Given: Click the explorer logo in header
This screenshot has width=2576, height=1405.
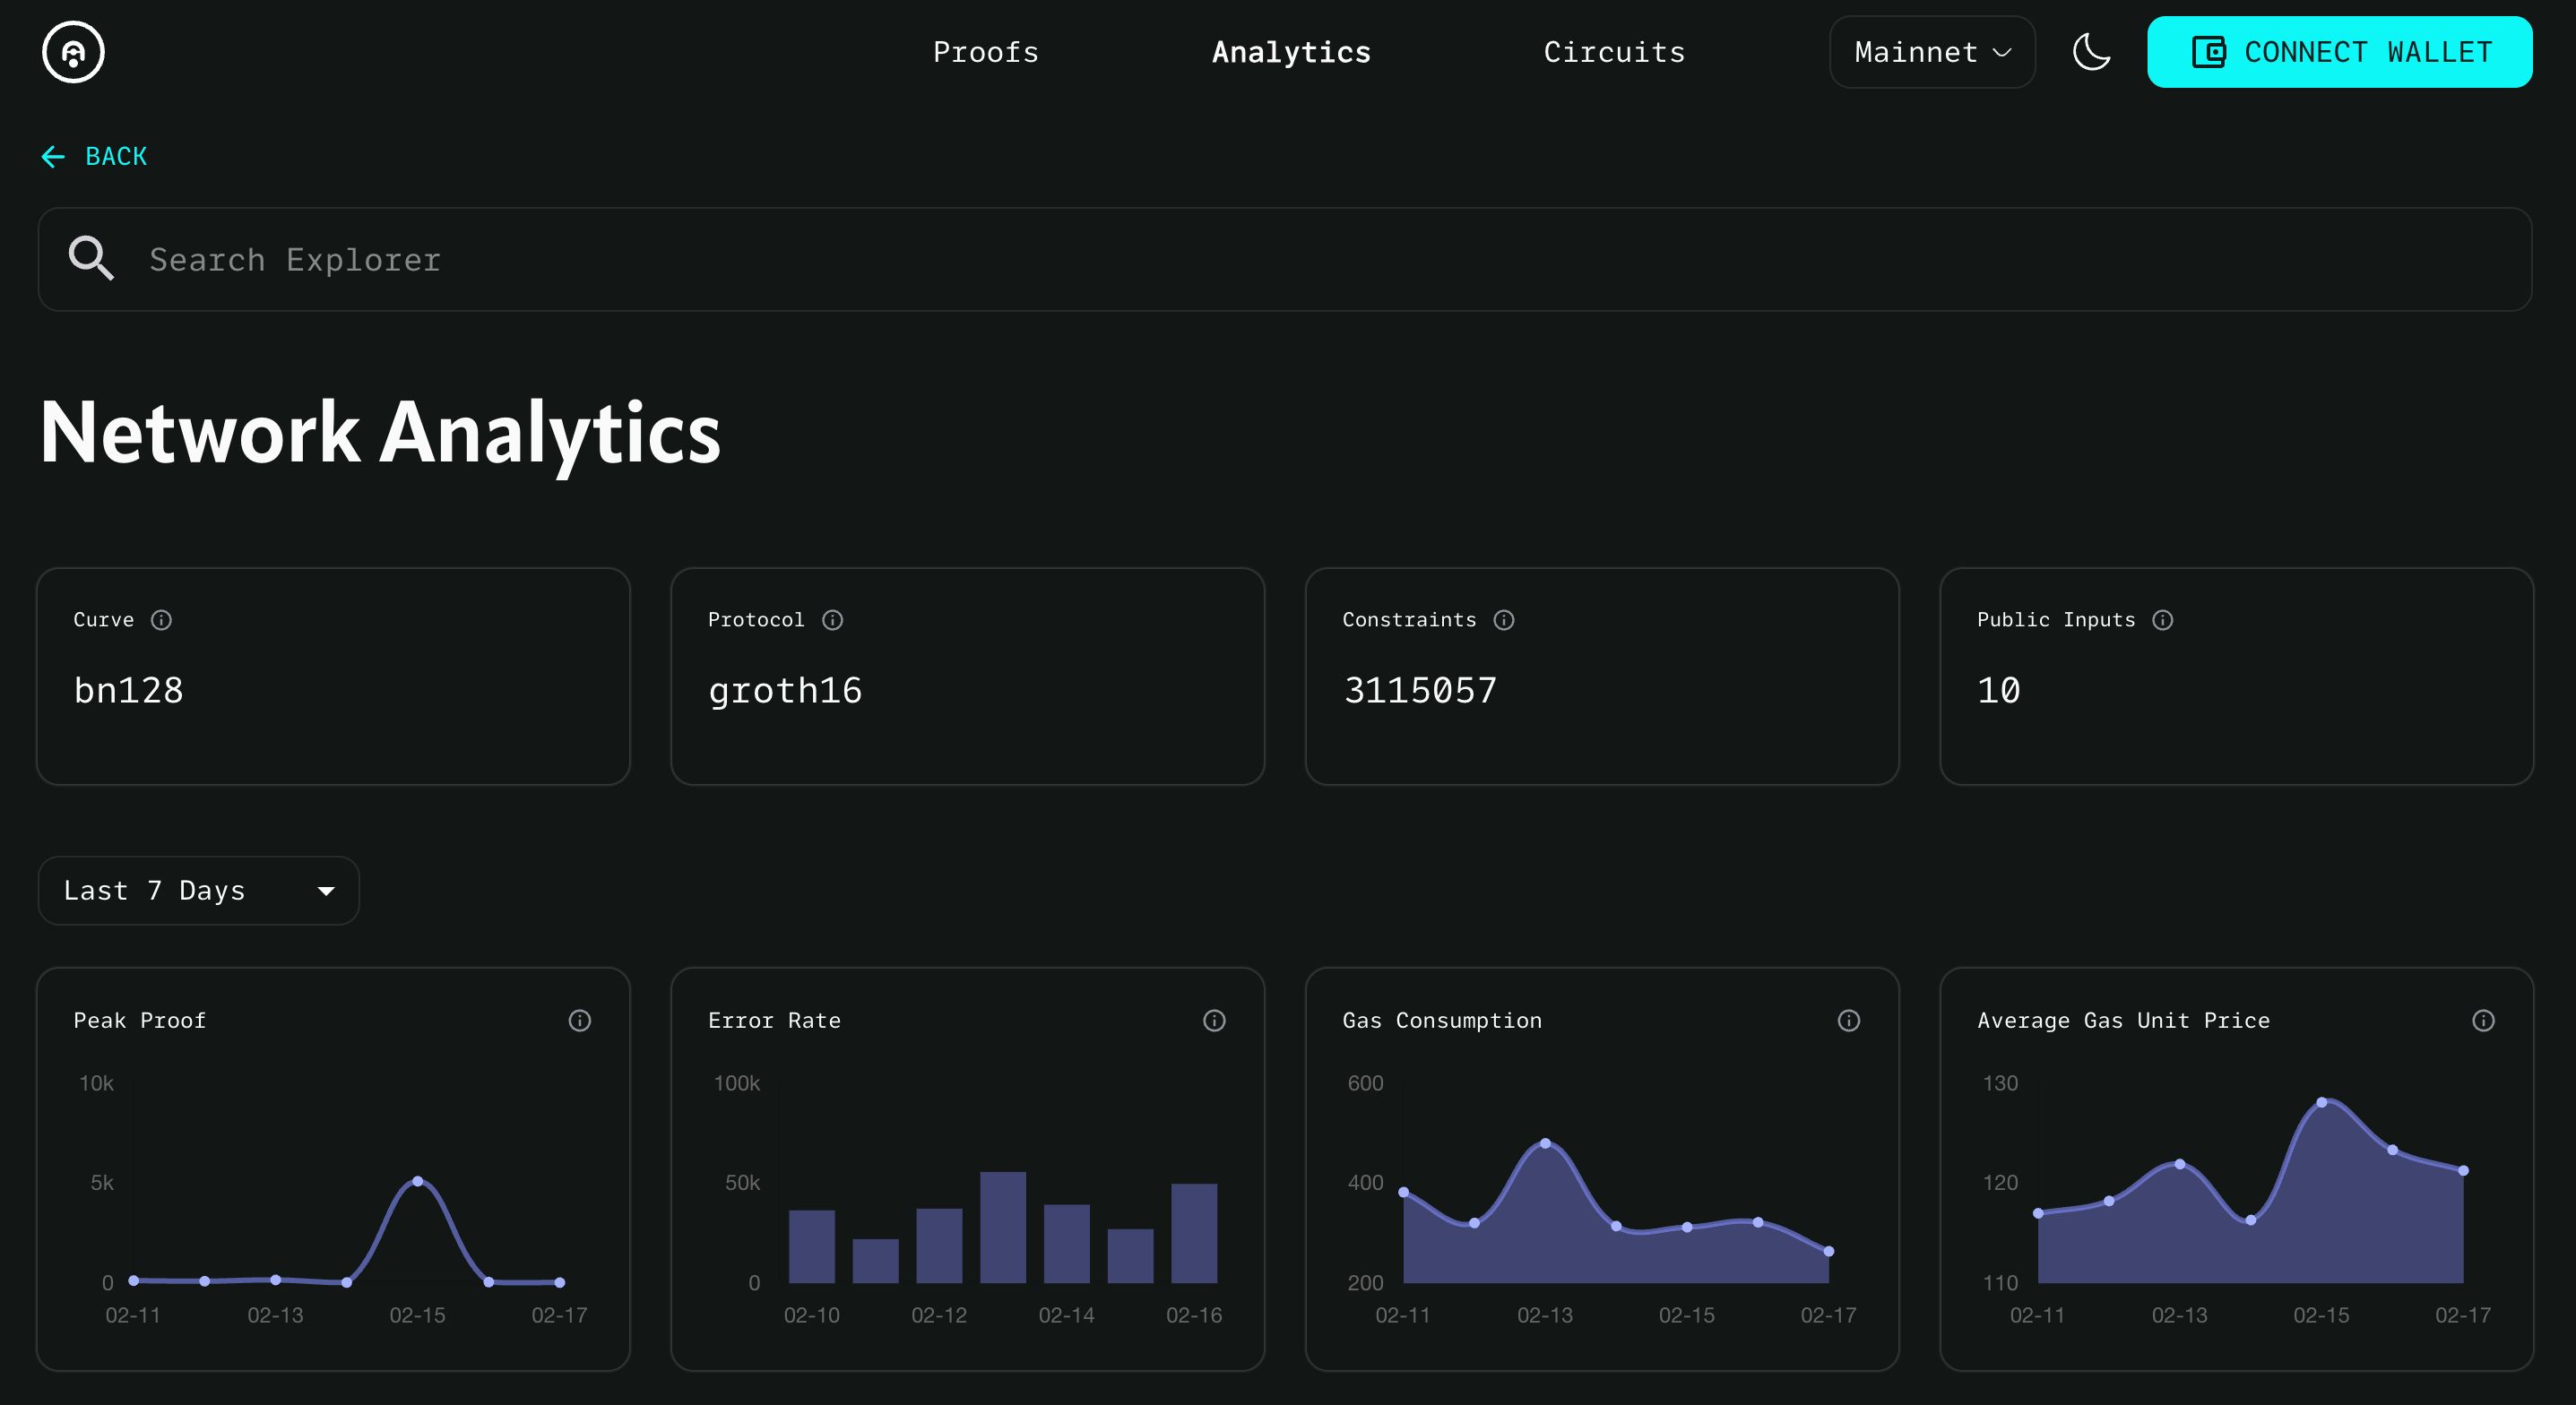Looking at the screenshot, I should click(73, 52).
